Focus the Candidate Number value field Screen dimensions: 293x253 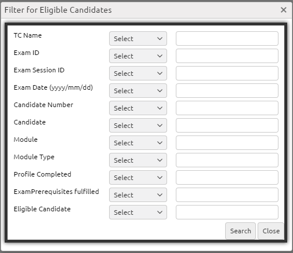[x=227, y=108]
